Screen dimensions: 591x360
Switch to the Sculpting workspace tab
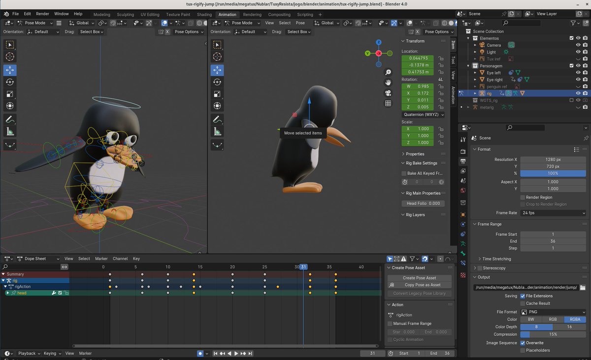[125, 14]
